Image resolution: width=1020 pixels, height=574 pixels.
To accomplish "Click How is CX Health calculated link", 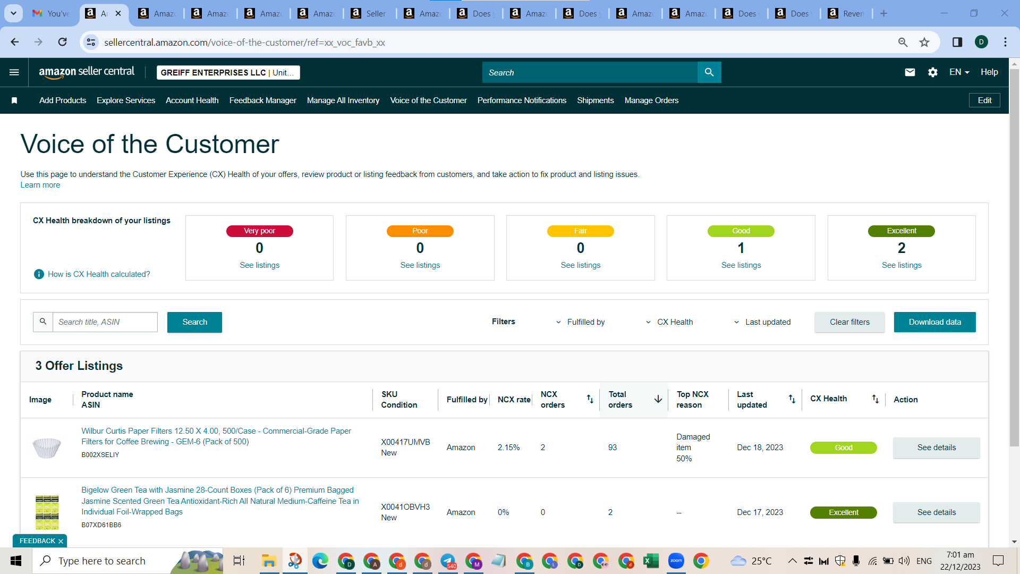I will coord(99,274).
